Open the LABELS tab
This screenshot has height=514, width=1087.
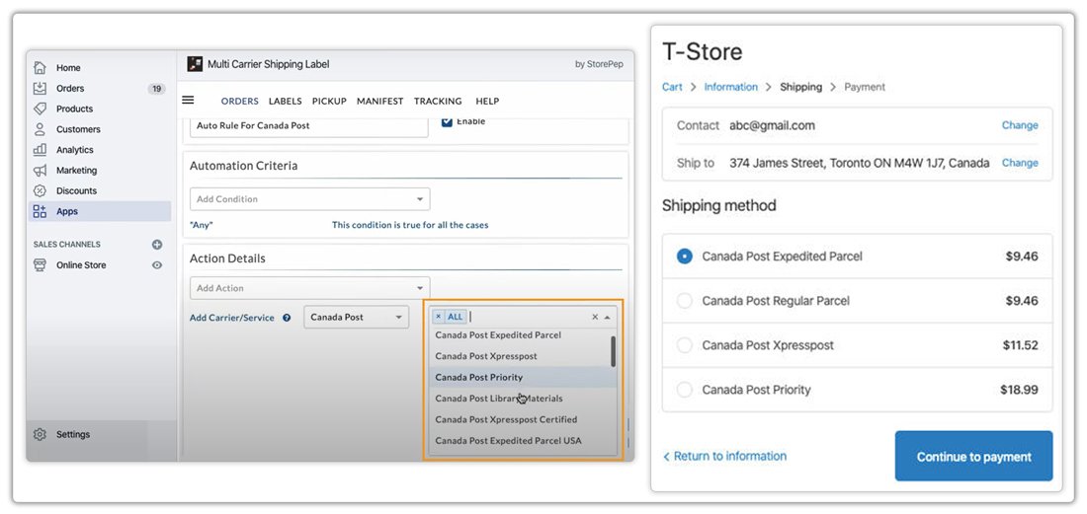pos(285,101)
